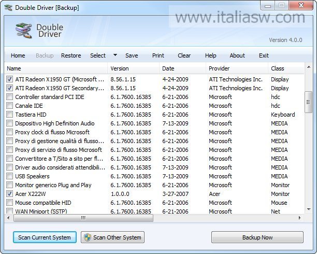The image size is (317, 254).
Task: Open the About item
Action: (237, 55)
